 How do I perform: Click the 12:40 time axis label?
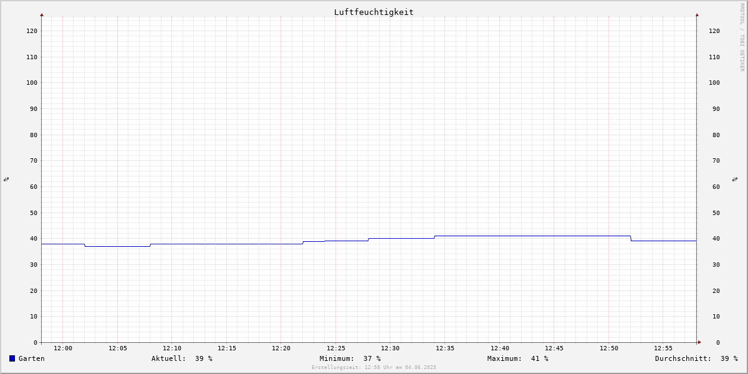pos(500,348)
